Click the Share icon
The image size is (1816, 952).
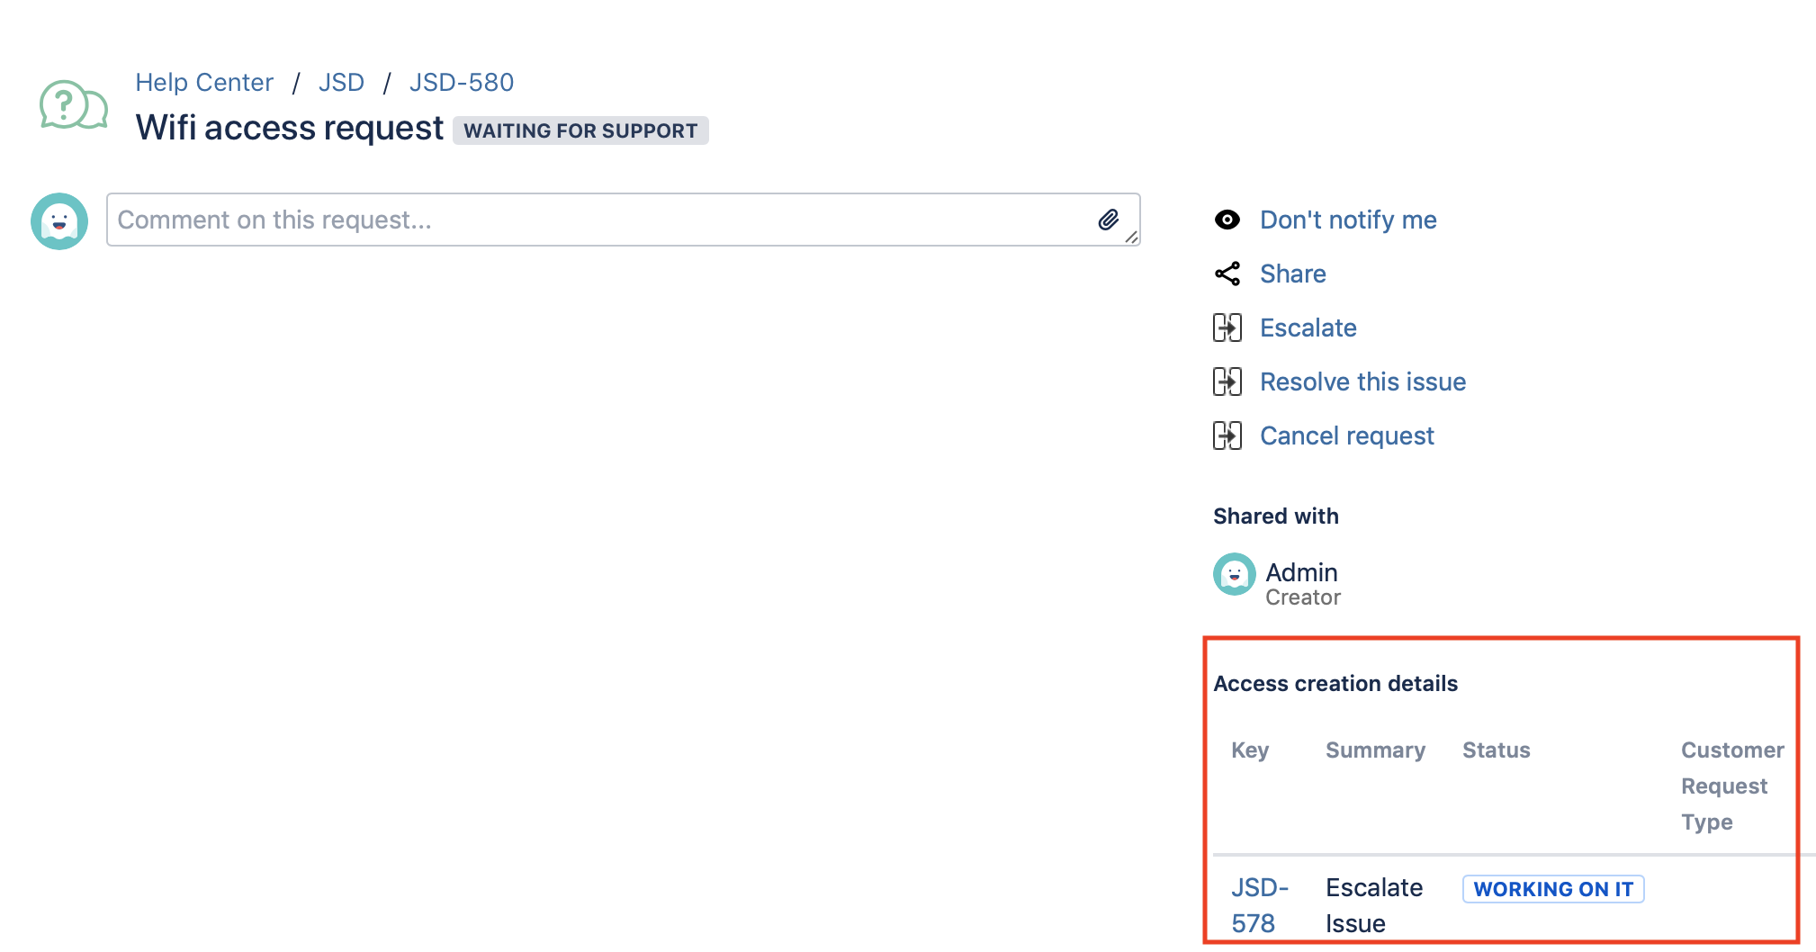click(1227, 274)
